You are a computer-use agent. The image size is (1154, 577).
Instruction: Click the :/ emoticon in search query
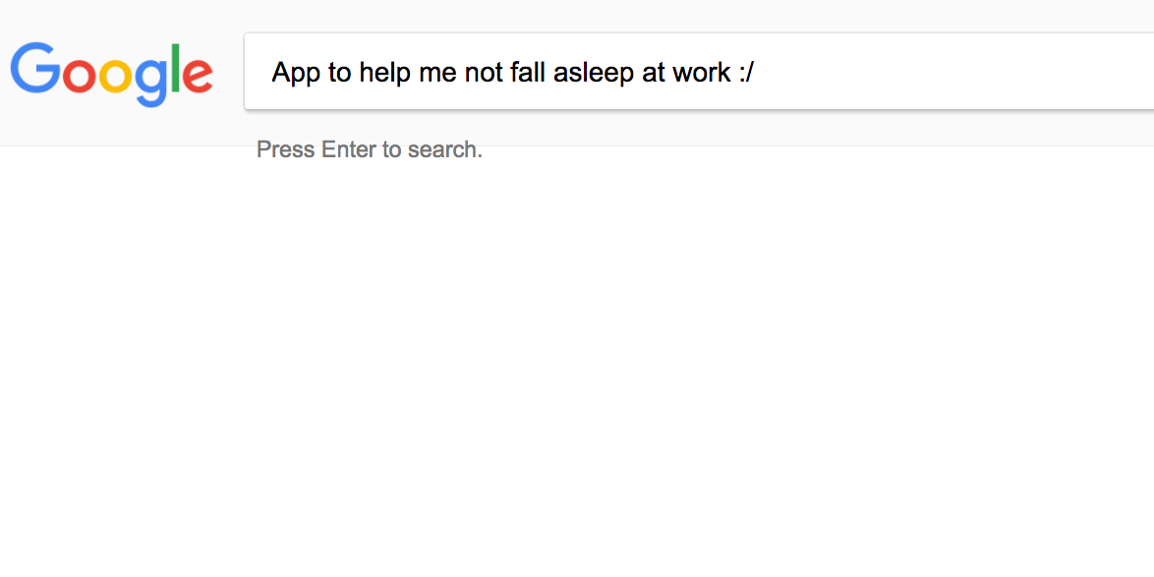pos(745,72)
